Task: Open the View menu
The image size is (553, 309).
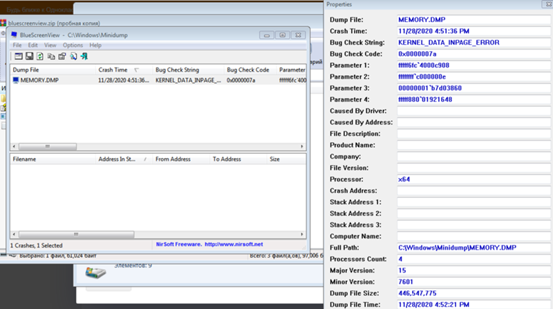Action: [50, 45]
